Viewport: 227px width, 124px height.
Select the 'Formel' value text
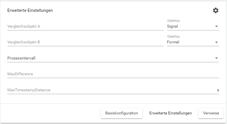coord(173,42)
